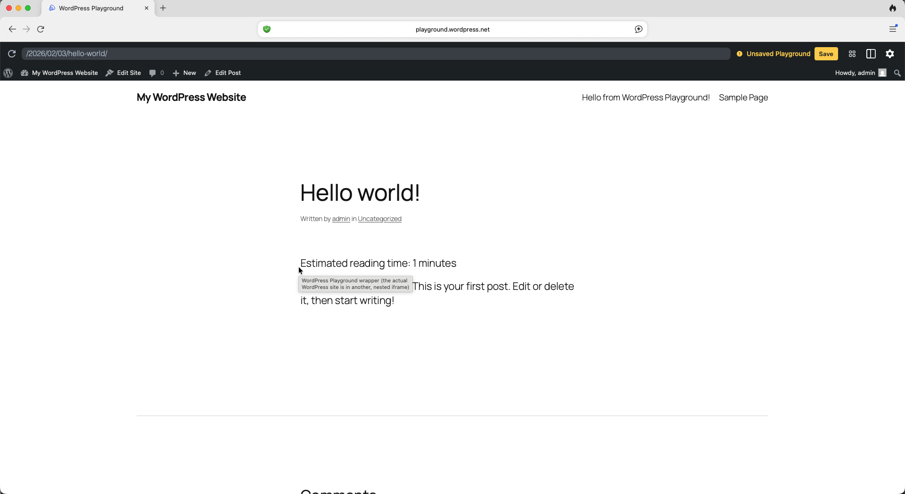This screenshot has height=494, width=905.
Task: Click the shield security icon in the address bar
Action: tap(267, 29)
